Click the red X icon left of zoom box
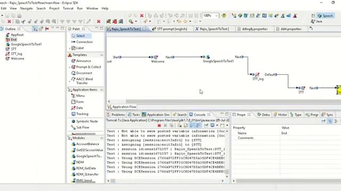The image size is (341, 191). pyautogui.click(x=142, y=15)
